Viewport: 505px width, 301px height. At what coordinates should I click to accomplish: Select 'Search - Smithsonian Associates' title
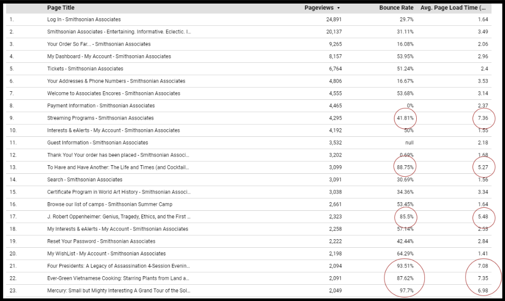85,179
